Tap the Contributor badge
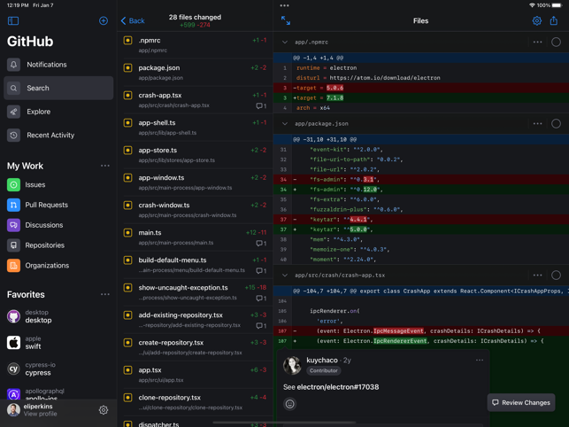This screenshot has height=427, width=569. 323,370
